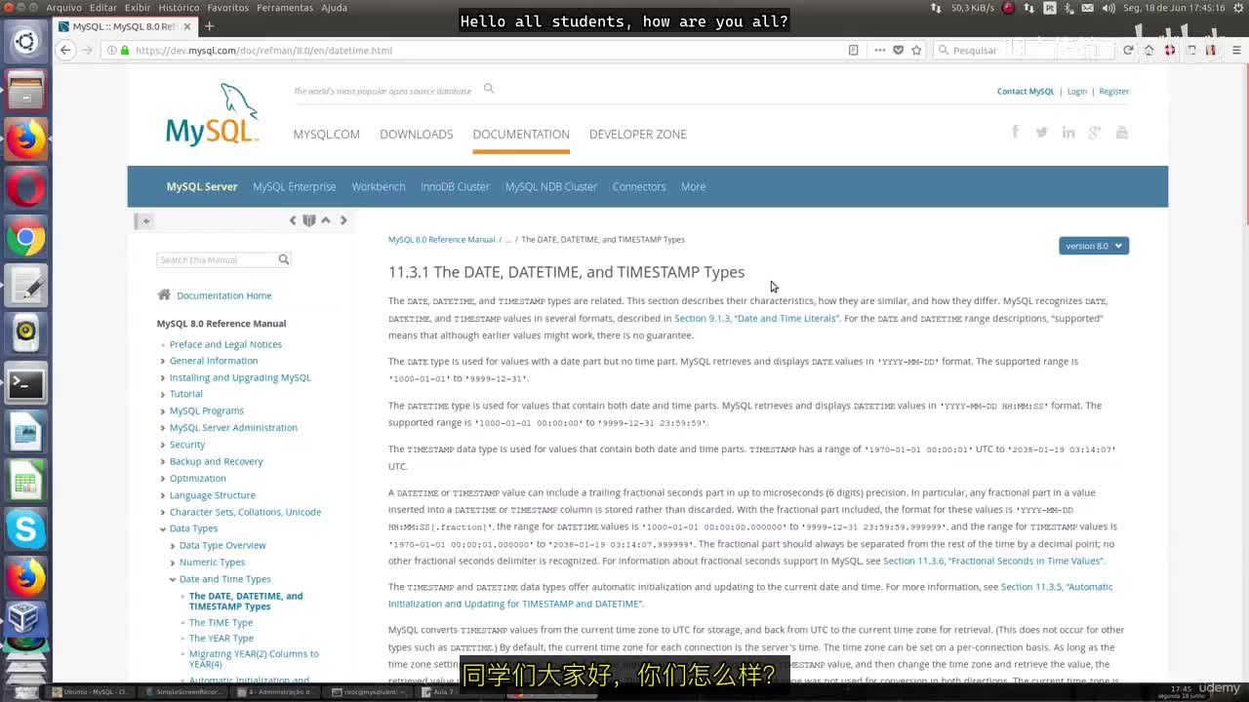This screenshot has width=1249, height=702.
Task: Open the Favoritos menu
Action: (228, 8)
